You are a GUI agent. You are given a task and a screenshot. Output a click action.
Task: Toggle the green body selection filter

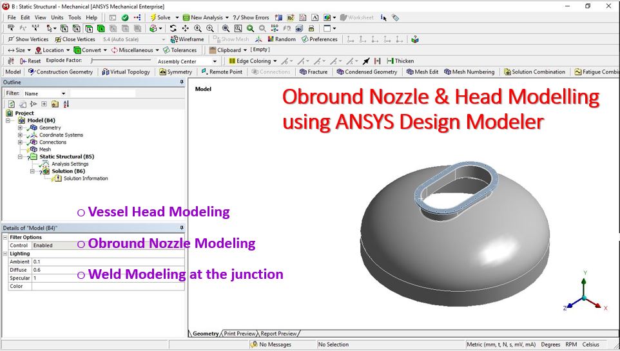[101, 28]
